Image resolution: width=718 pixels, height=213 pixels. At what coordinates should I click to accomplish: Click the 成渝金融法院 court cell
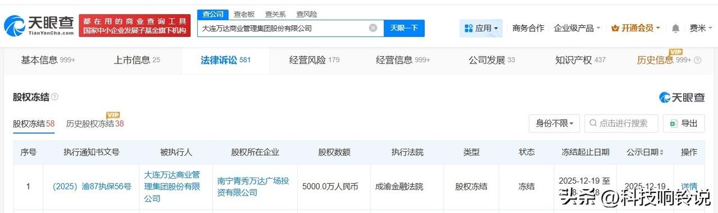pos(407,187)
